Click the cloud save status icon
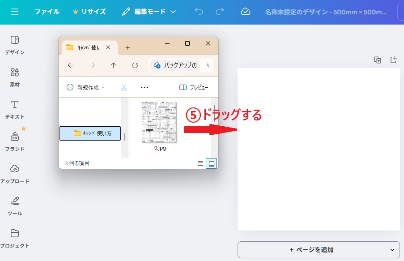The width and height of the screenshot is (404, 261). point(246,12)
